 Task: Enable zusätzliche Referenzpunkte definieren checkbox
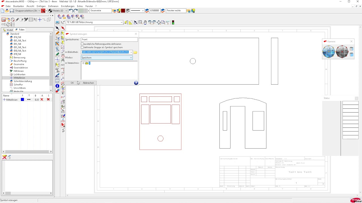82,44
